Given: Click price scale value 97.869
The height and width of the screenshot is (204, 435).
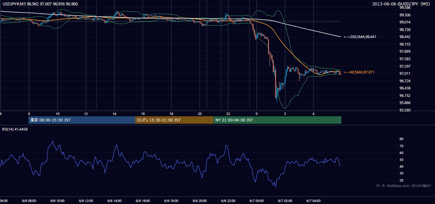Looking at the screenshot, I should point(405,52).
